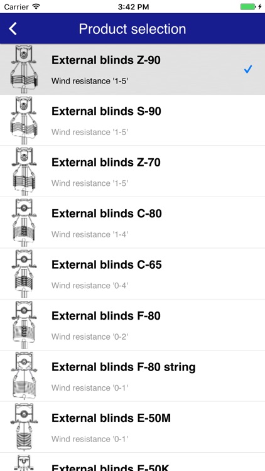Click the E-50M blind diagram icon
265x471 pixels.
24,427
